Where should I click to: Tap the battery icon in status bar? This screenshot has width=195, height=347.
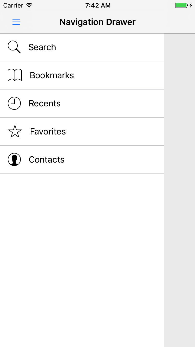tap(181, 5)
